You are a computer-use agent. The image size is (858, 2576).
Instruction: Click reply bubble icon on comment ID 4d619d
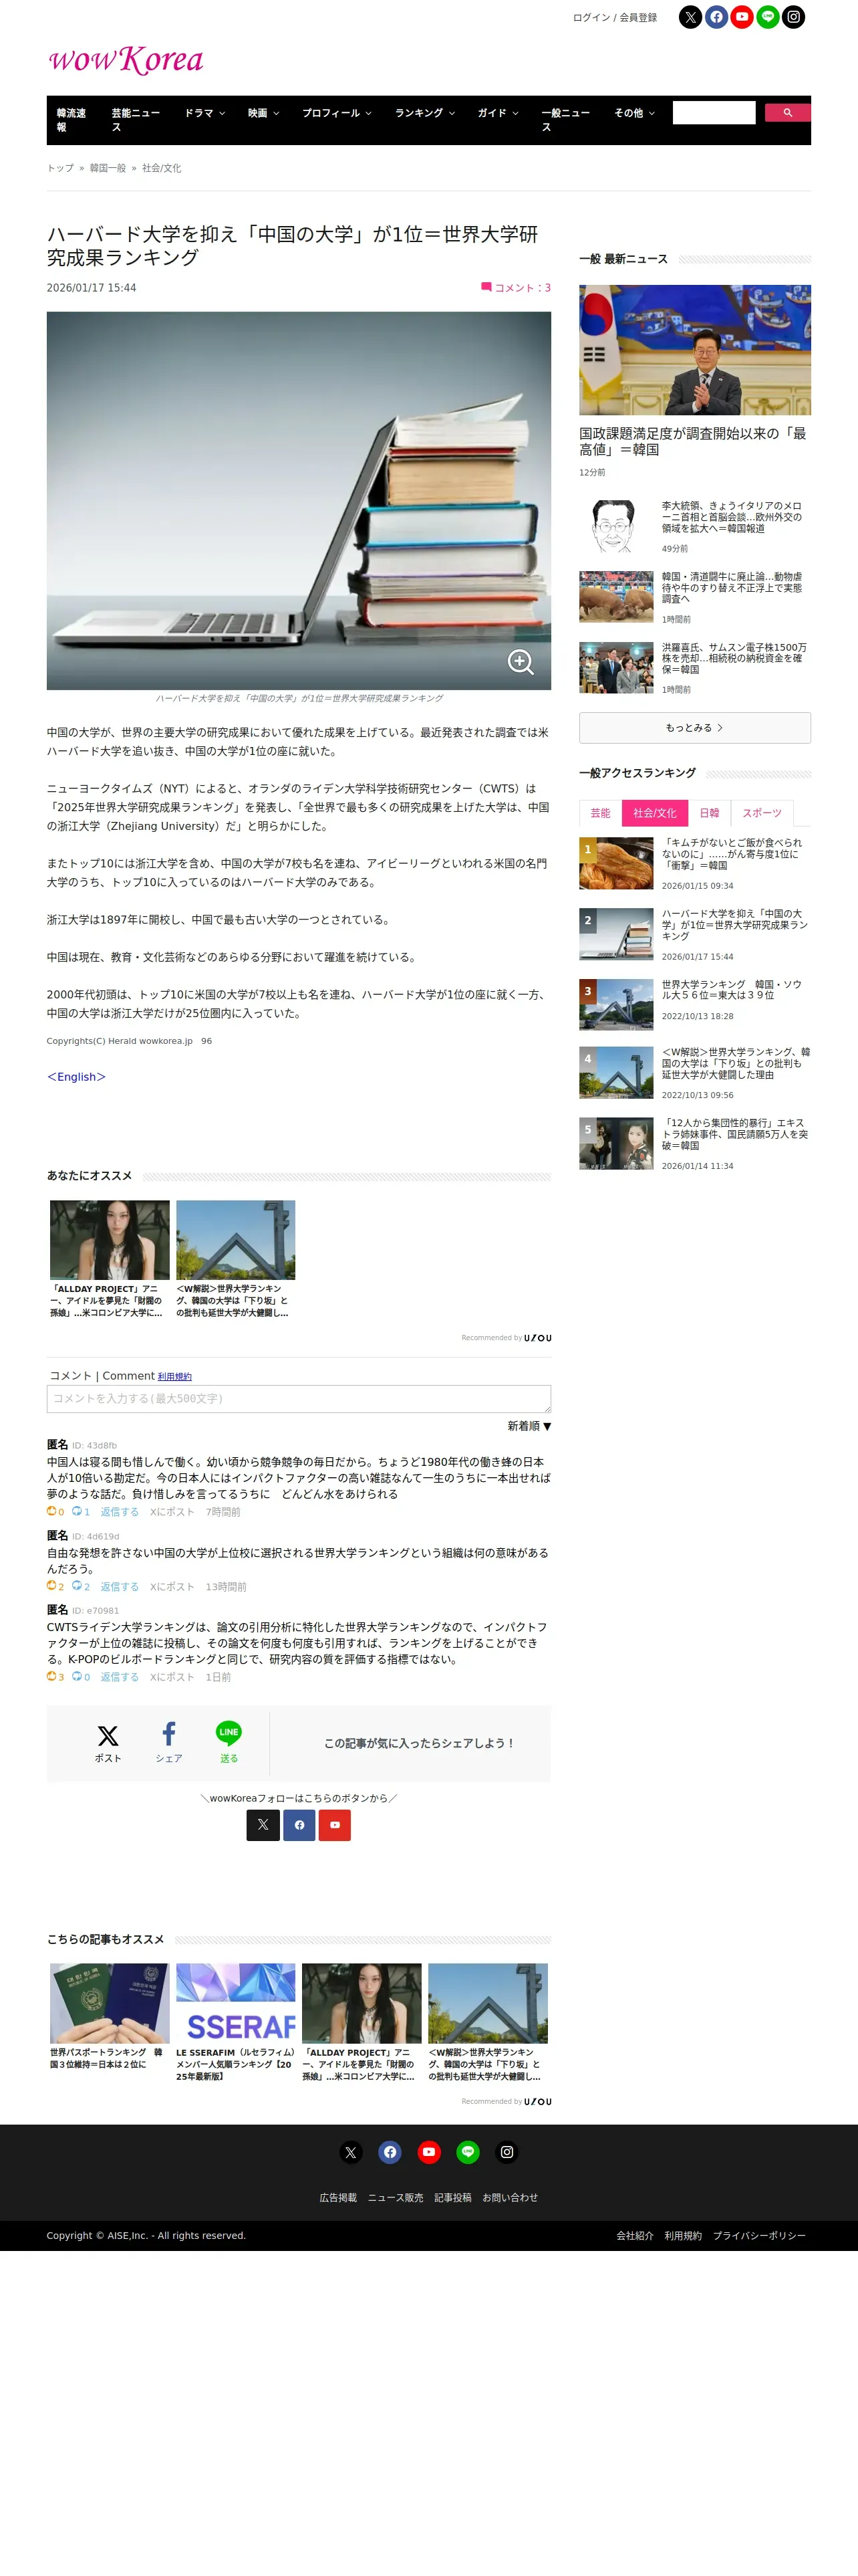[76, 1586]
